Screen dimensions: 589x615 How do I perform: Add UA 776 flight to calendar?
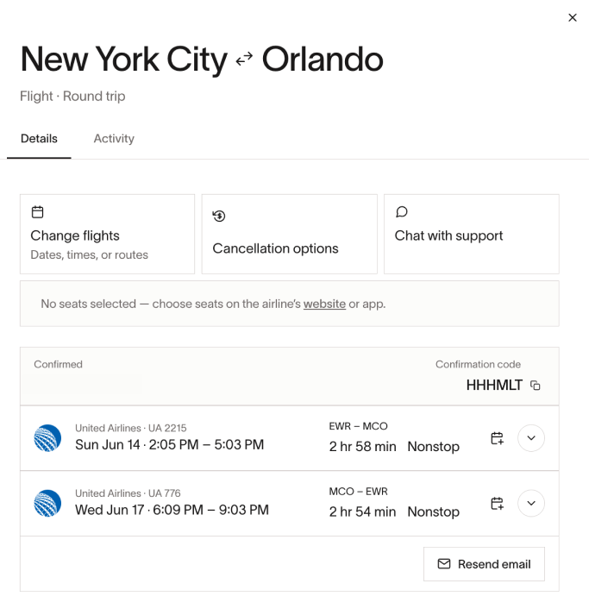click(498, 503)
